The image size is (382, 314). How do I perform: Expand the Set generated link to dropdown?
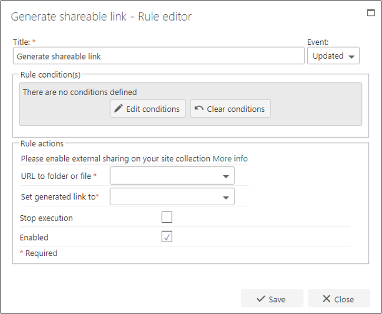pos(172,197)
